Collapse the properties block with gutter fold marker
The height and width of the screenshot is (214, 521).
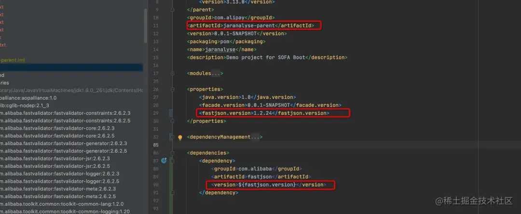pos(172,89)
